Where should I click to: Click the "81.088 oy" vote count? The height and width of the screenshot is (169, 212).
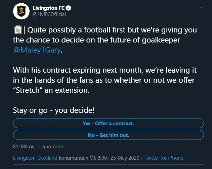24,147
